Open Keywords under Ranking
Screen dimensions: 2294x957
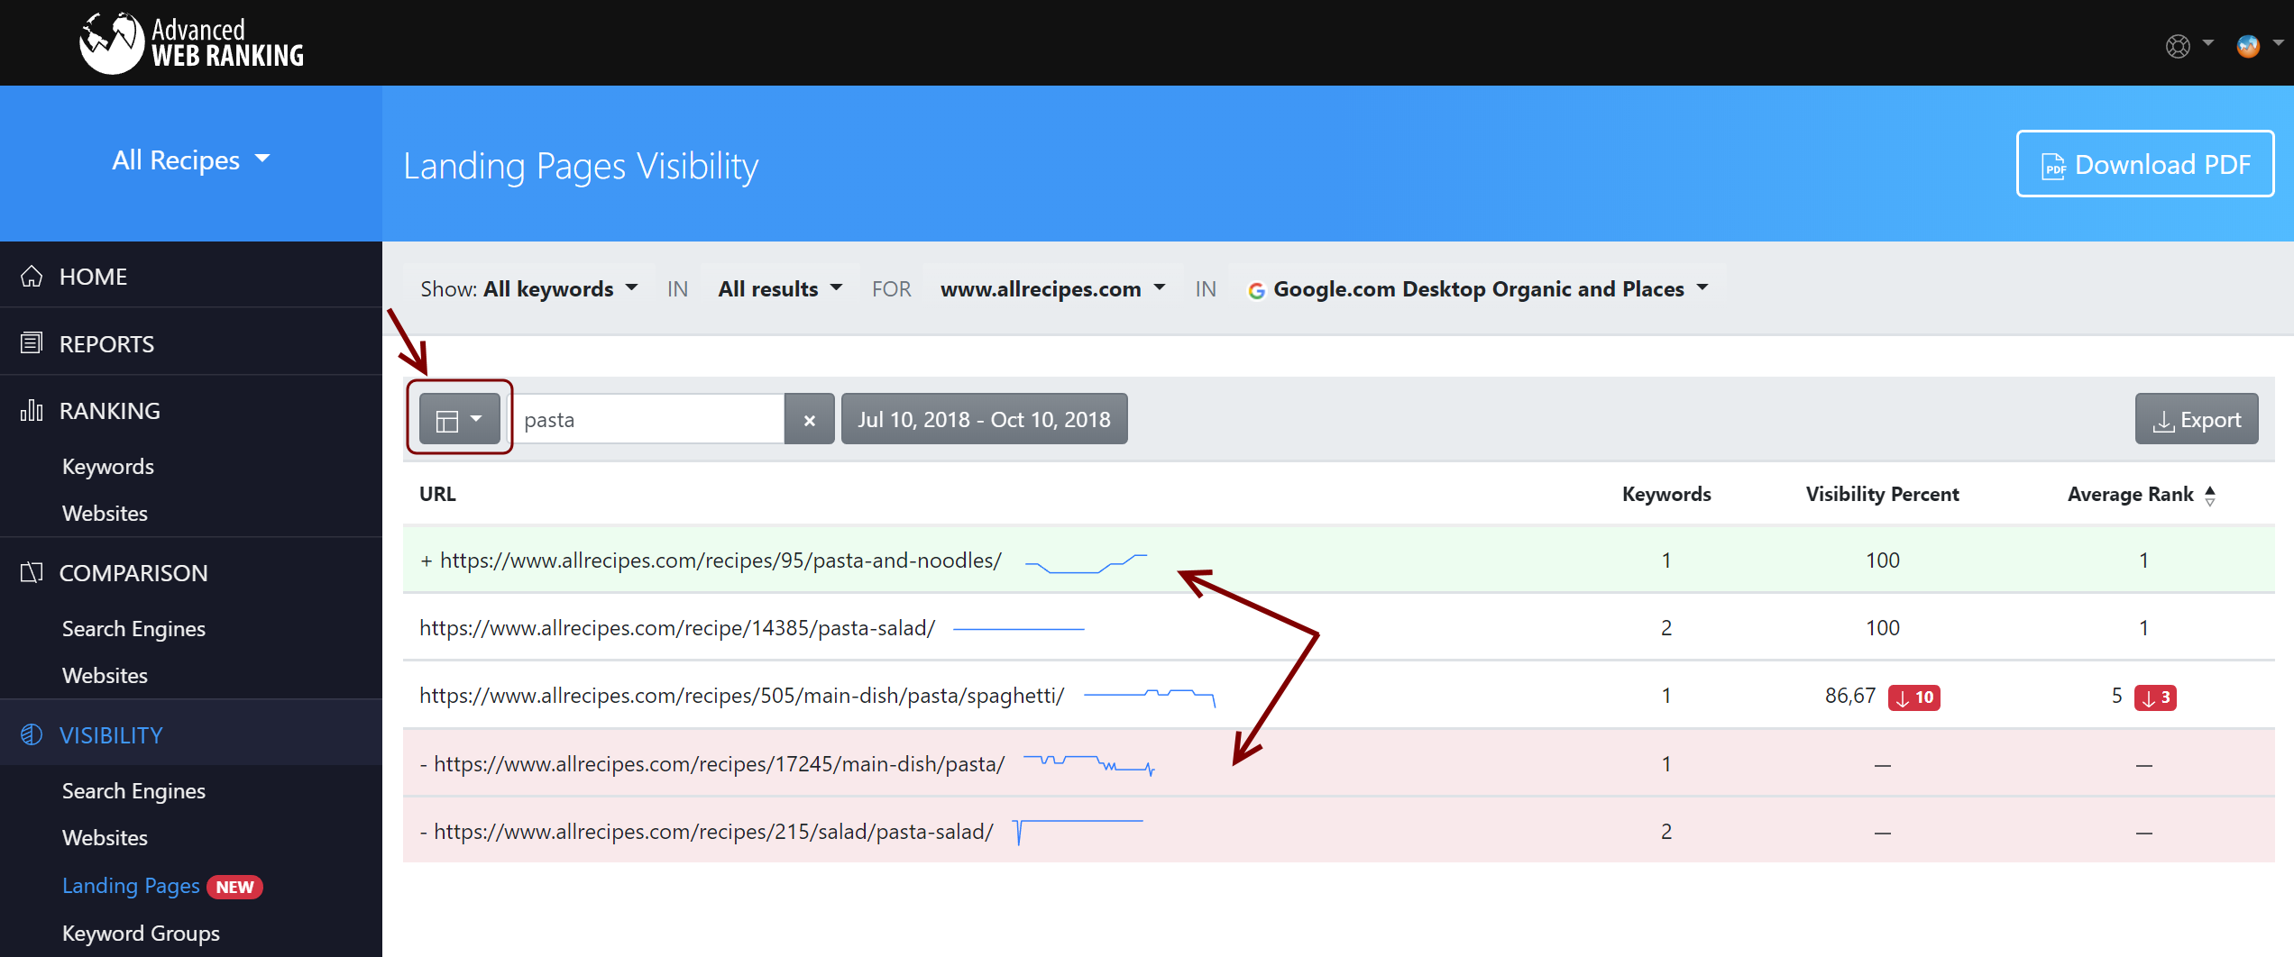[x=108, y=467]
